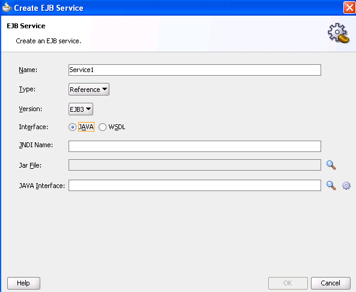The height and width of the screenshot is (292, 356).
Task: Click the Java cup icon in title bar
Action: 7,7
